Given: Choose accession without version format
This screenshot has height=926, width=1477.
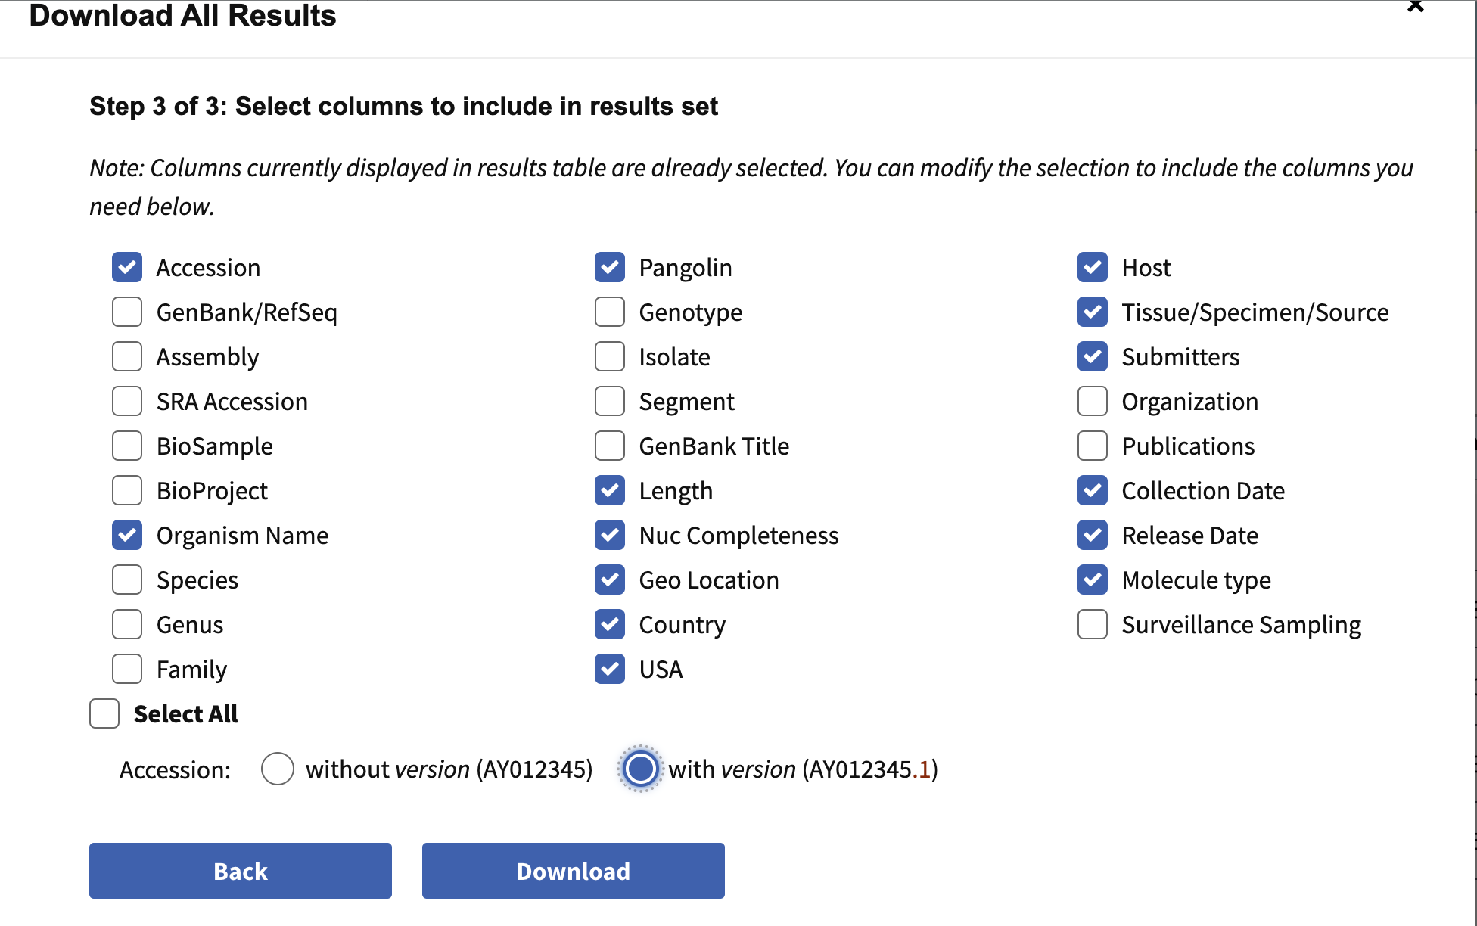Looking at the screenshot, I should [278, 769].
